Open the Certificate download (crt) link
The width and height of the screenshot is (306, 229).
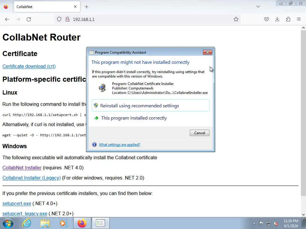click(29, 66)
